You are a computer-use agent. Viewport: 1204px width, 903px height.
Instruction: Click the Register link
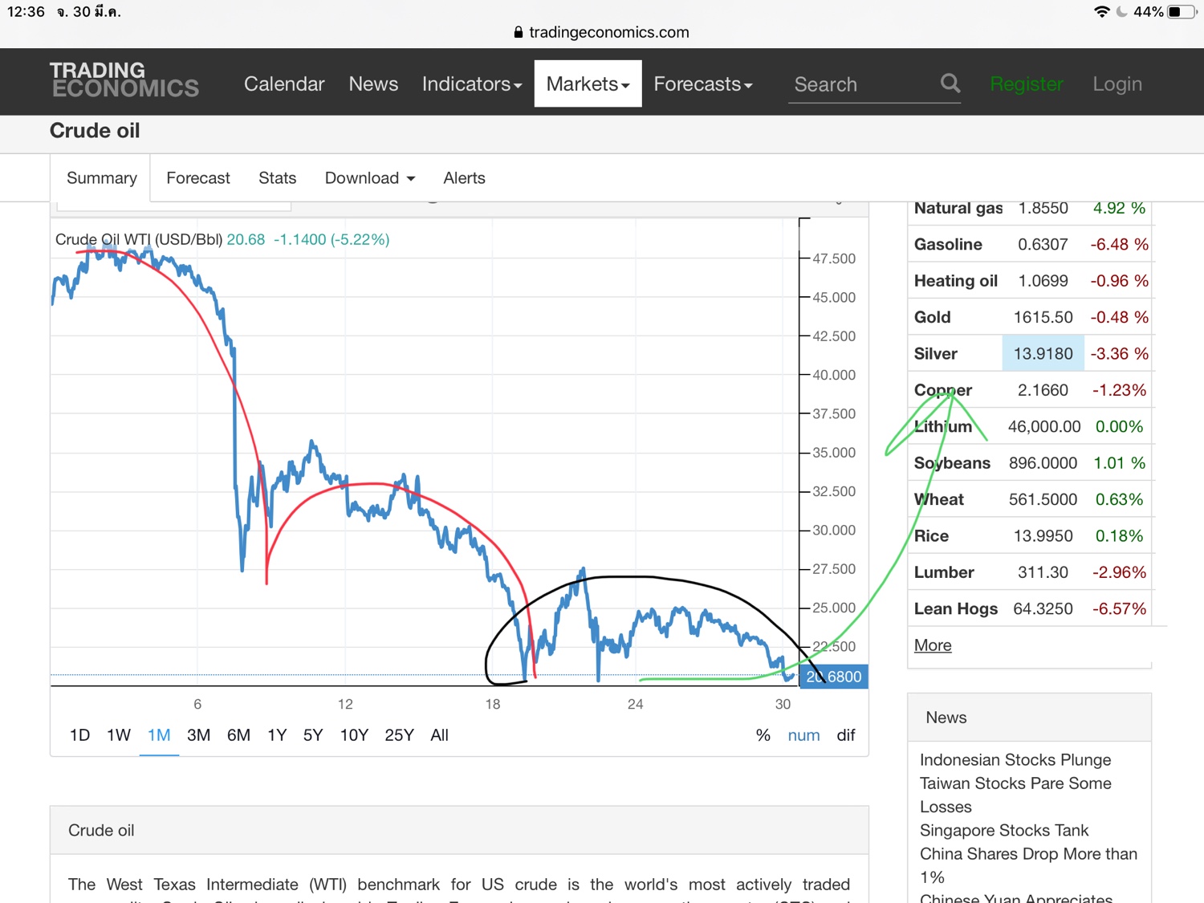tap(1027, 83)
